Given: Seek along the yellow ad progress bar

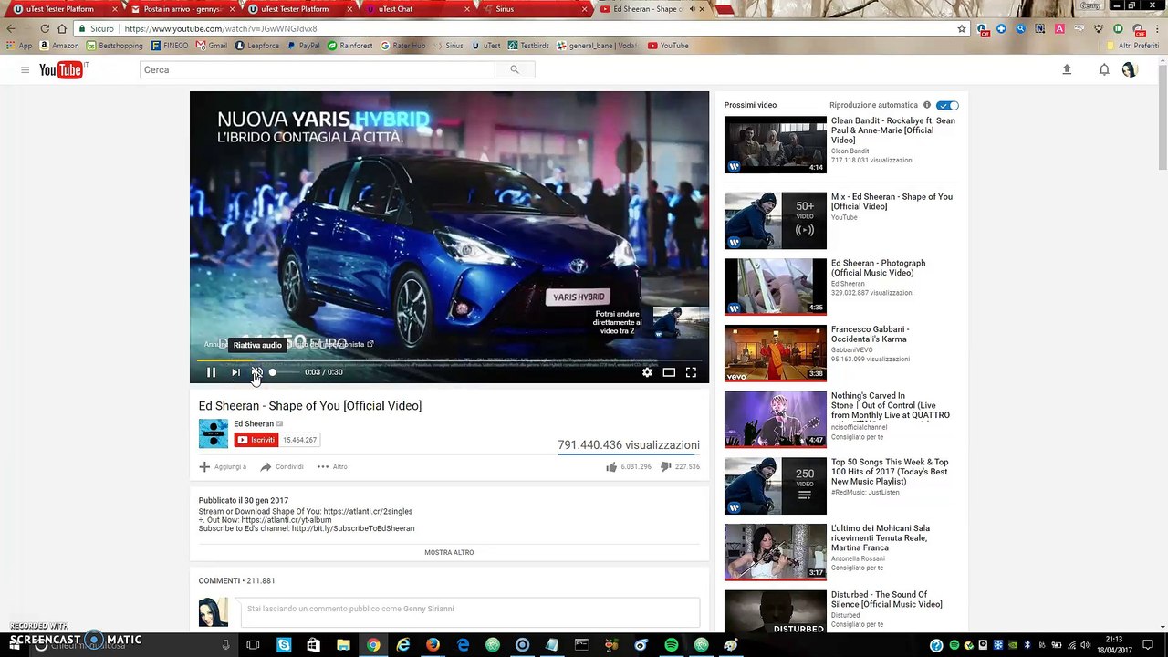Looking at the screenshot, I should (x=449, y=359).
